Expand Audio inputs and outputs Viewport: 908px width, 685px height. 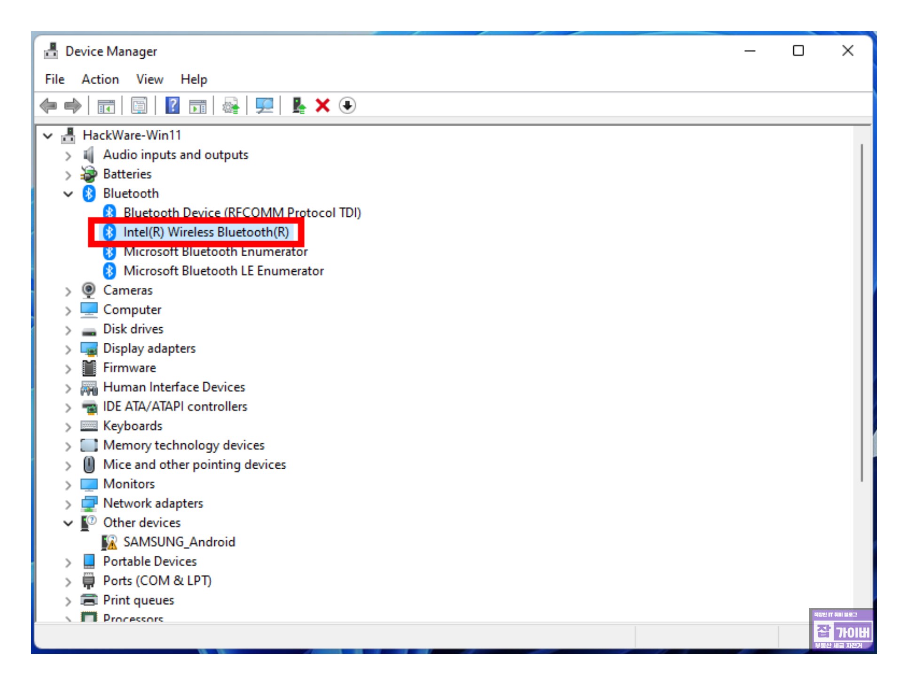(68, 156)
